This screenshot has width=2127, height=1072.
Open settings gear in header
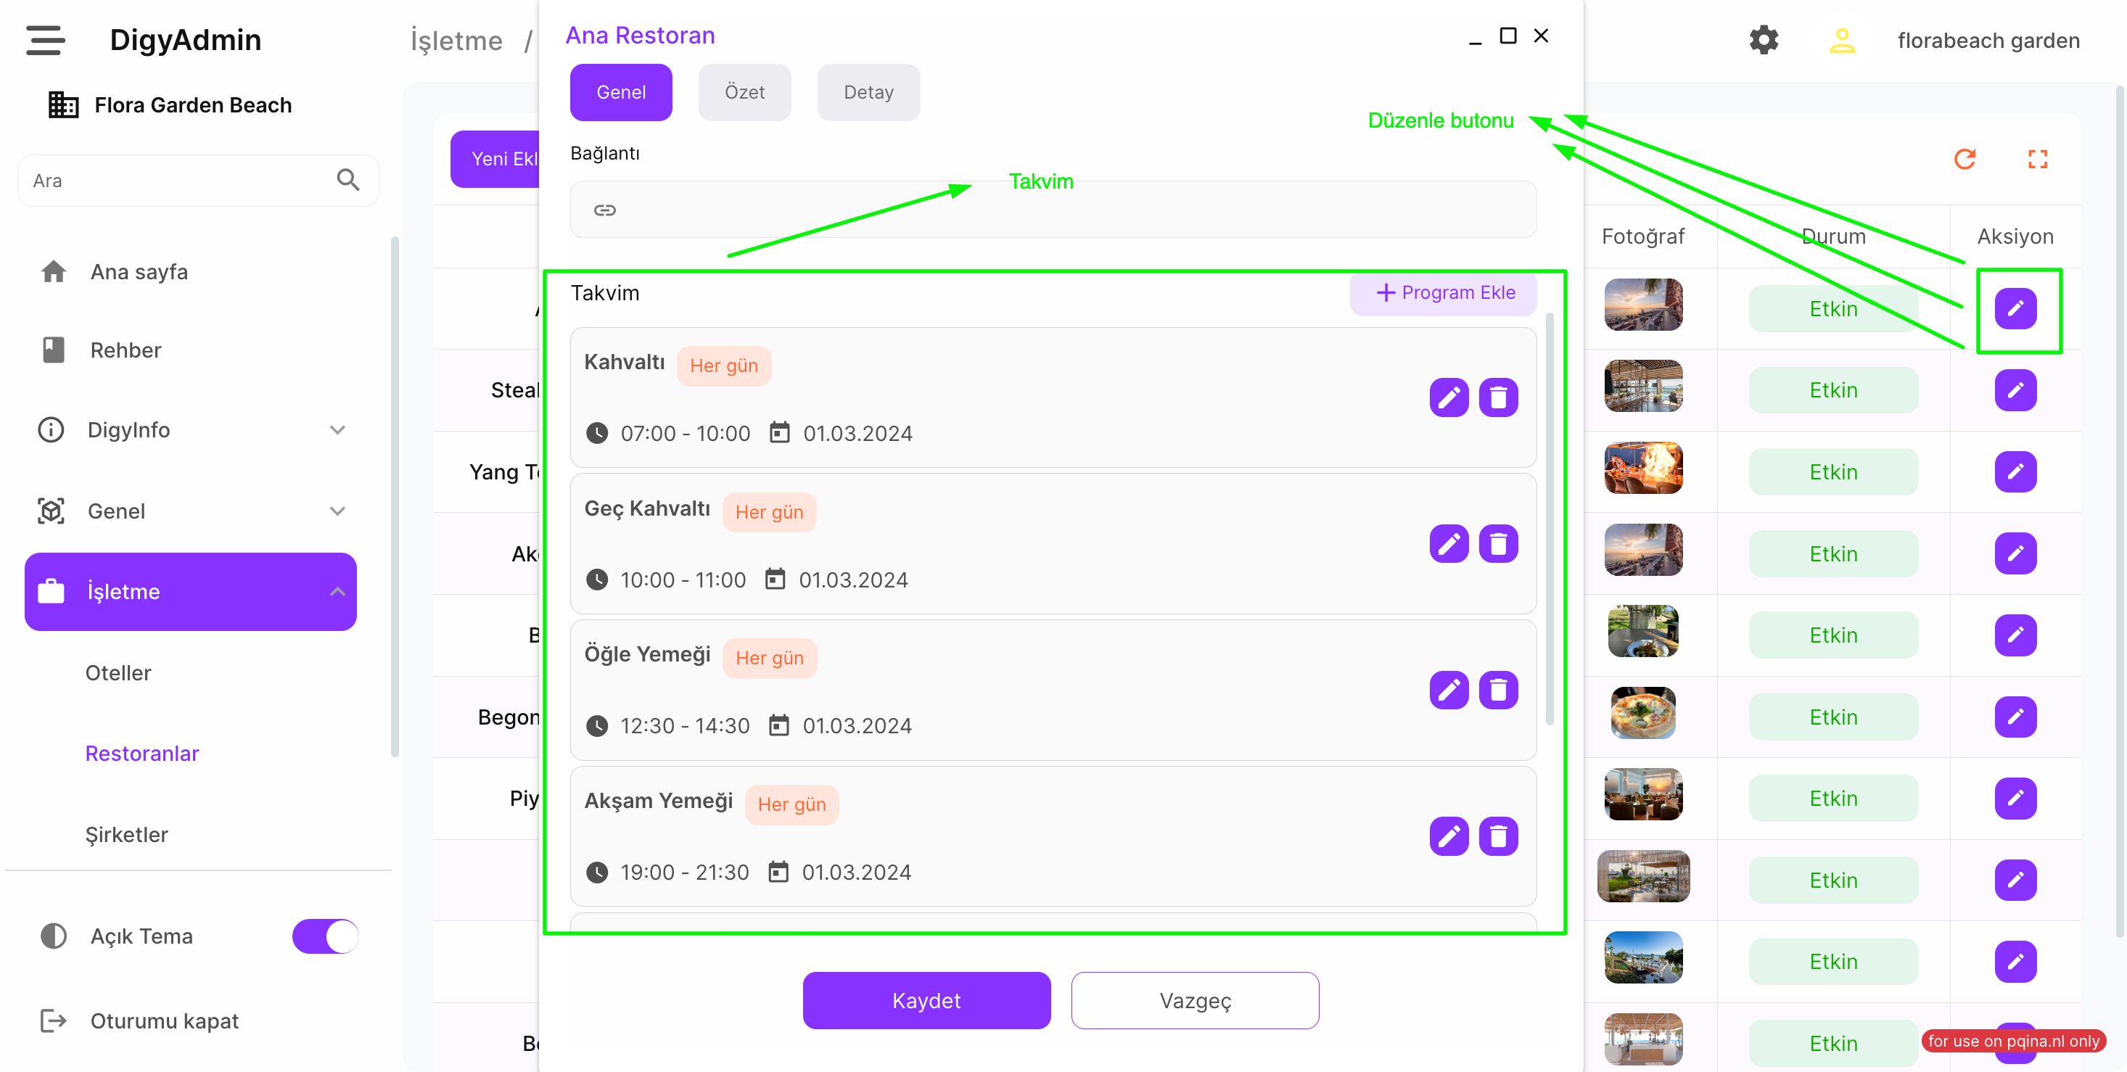(1763, 40)
